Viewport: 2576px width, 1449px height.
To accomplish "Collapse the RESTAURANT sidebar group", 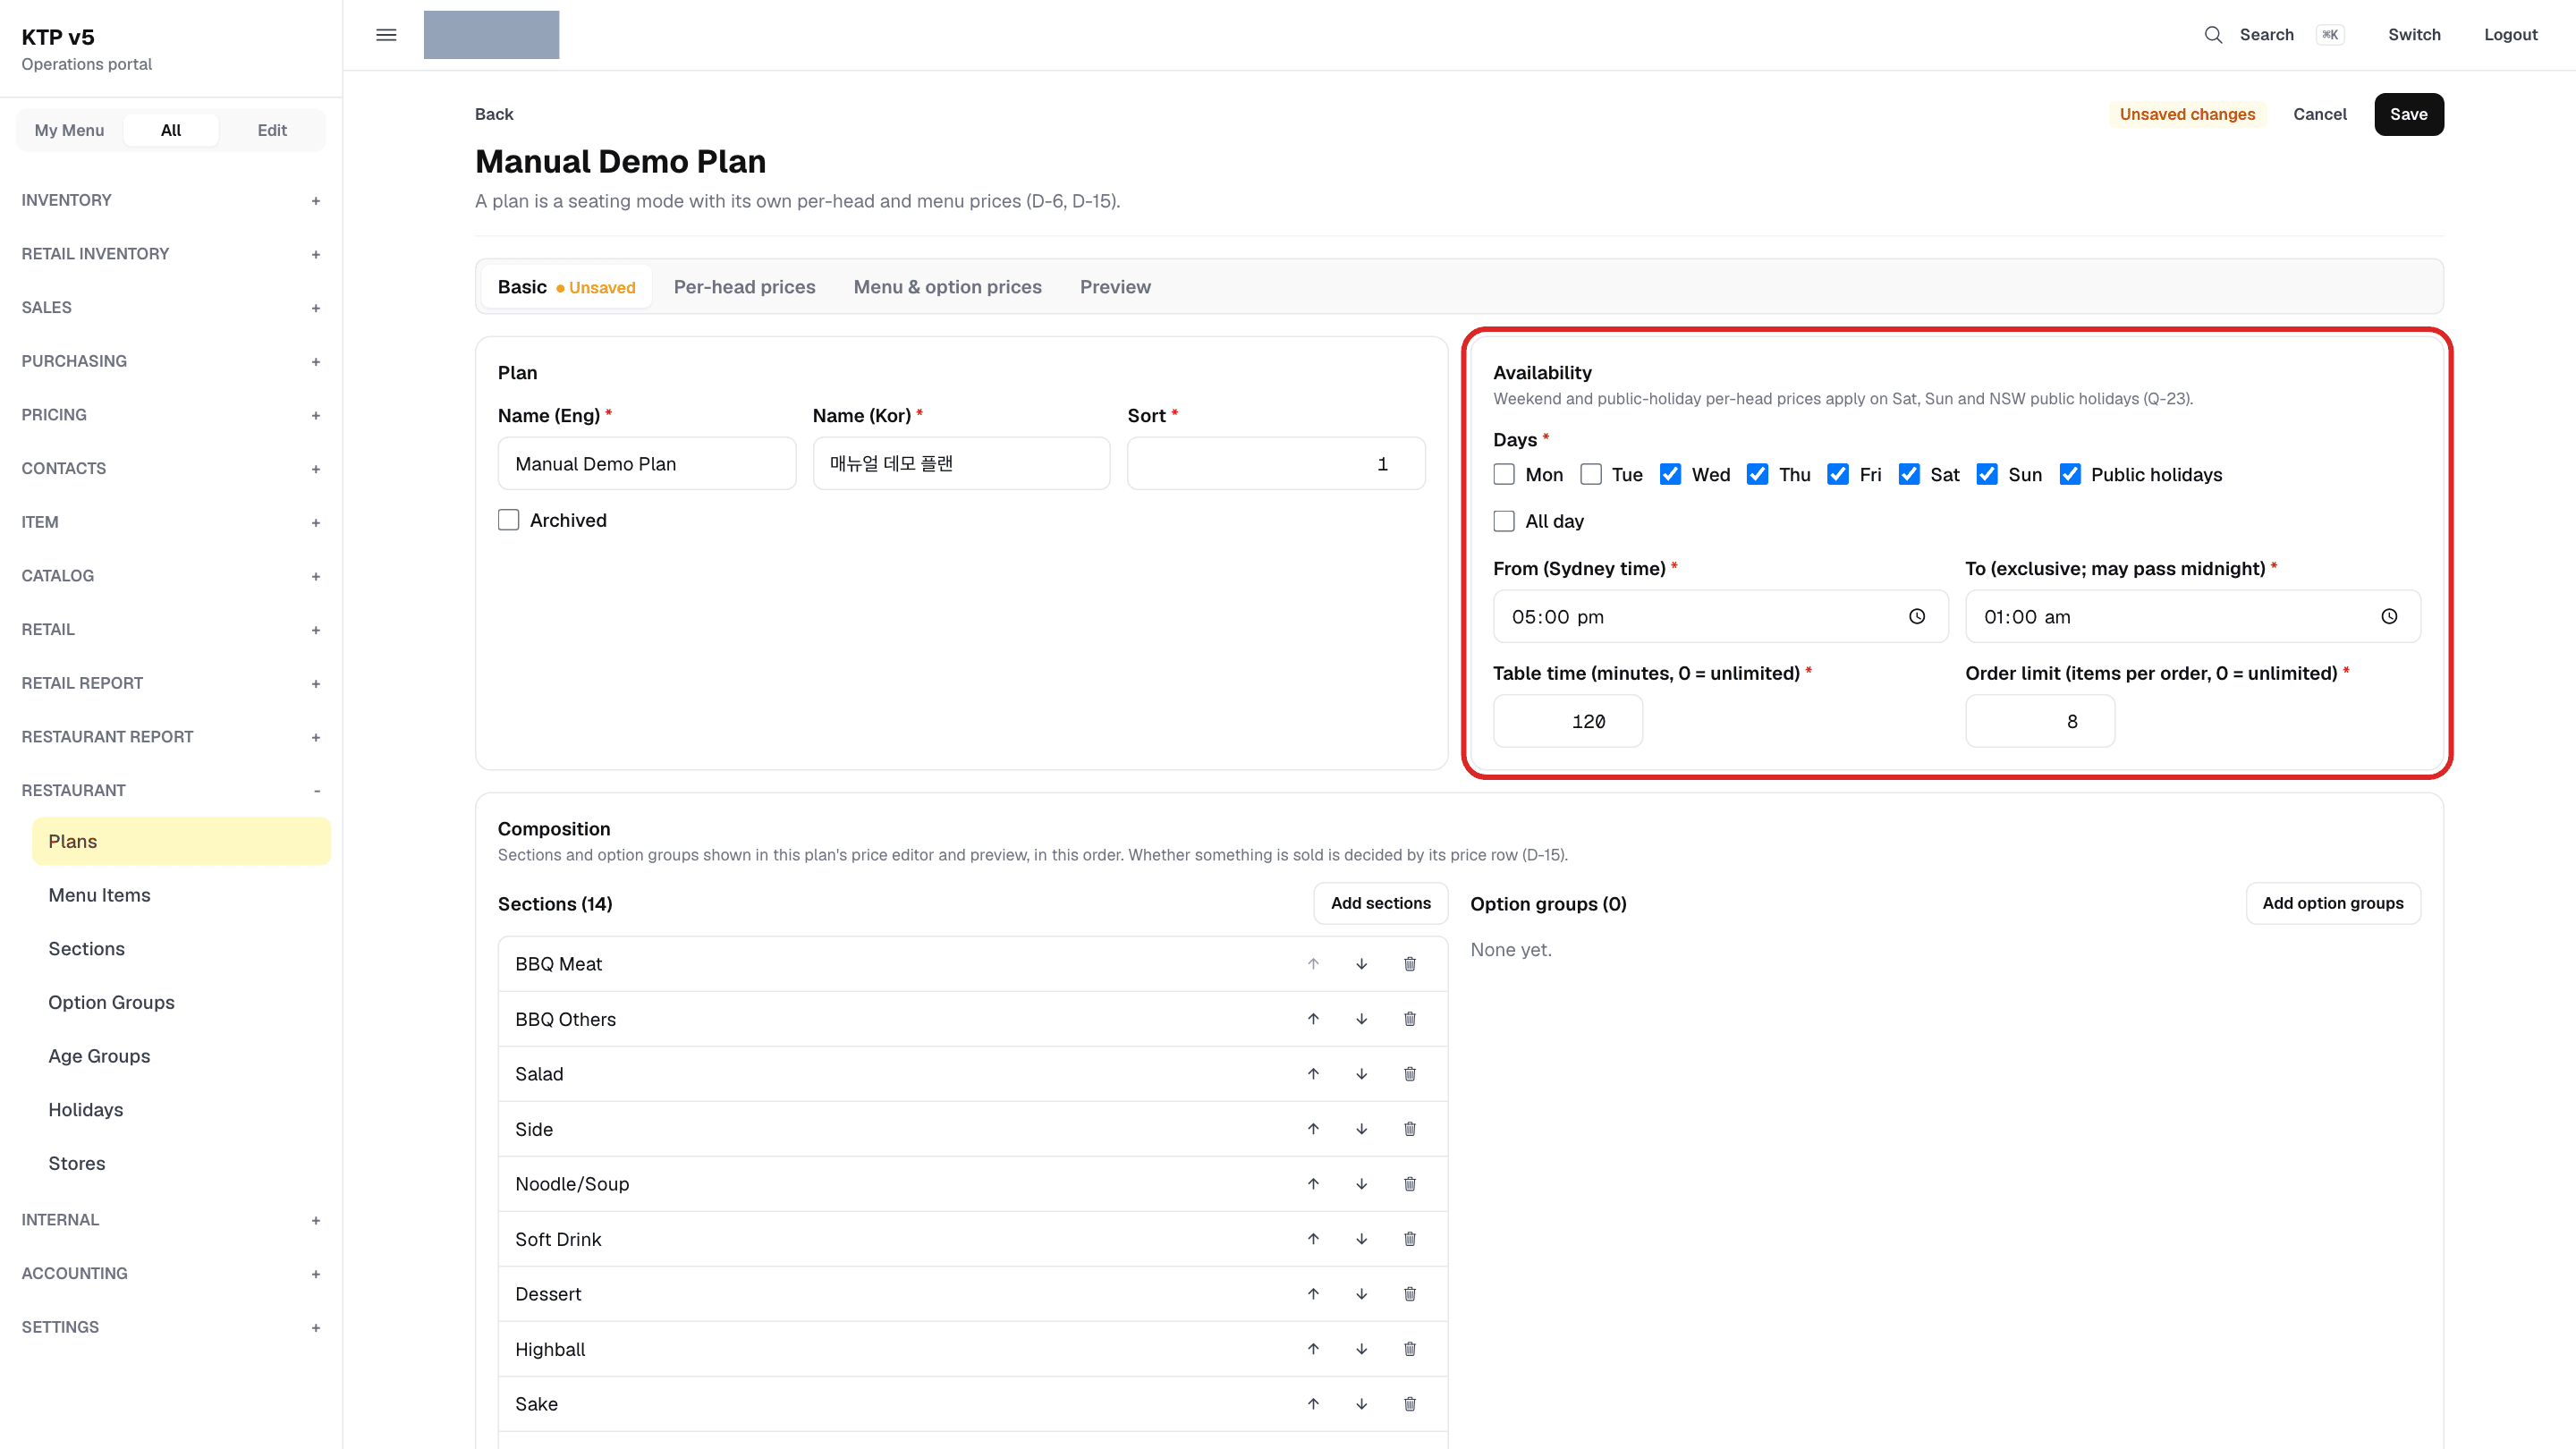I will pos(171,790).
